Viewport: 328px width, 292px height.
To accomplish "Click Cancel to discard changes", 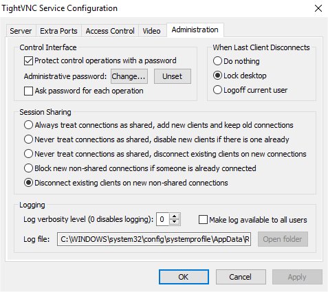I will coord(241,277).
